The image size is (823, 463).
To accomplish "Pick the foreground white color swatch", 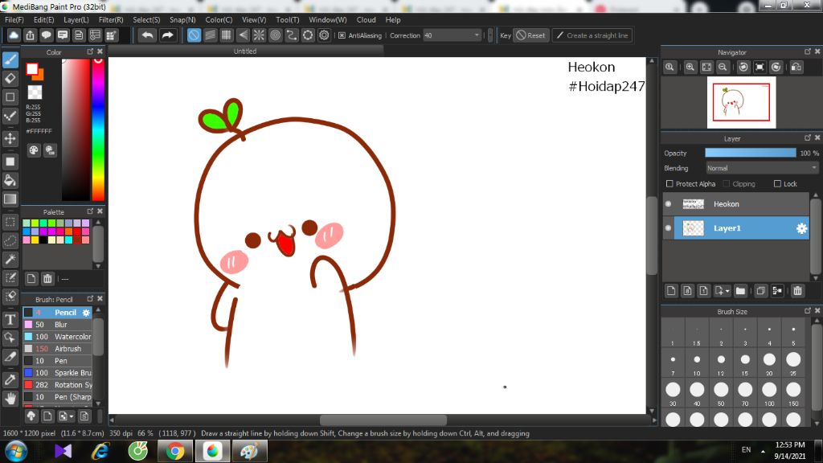I will [x=32, y=69].
